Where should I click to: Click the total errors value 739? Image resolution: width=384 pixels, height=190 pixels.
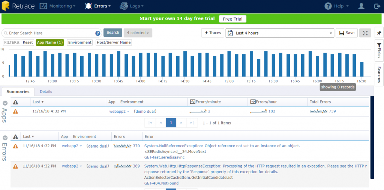tap(332, 111)
